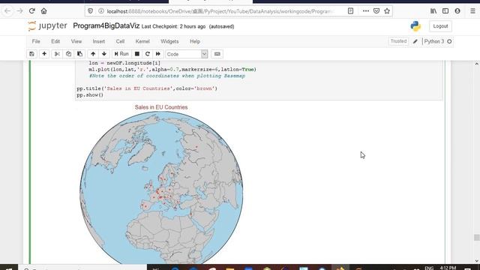The height and width of the screenshot is (270, 480).
Task: Click the 4:12 PM taskbar clock
Action: [x=448, y=268]
